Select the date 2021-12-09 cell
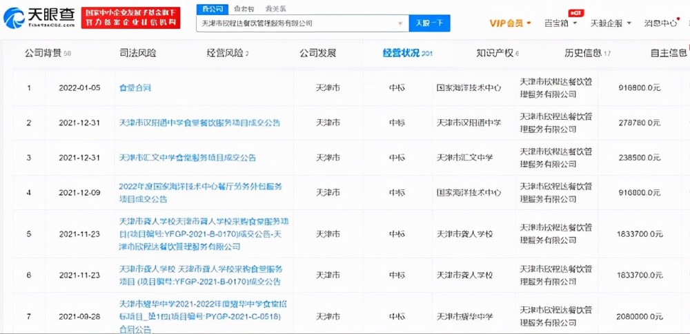 [79, 193]
